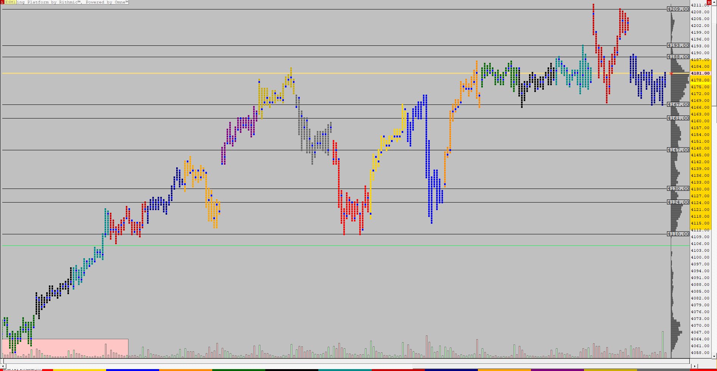This screenshot has height=371, width=717.
Task: Click 4154.00 on the price axis
Action: pyautogui.click(x=700, y=135)
